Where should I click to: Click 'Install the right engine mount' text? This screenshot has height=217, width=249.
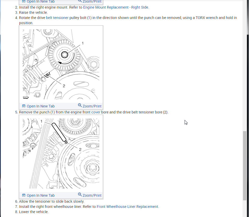(44, 7)
